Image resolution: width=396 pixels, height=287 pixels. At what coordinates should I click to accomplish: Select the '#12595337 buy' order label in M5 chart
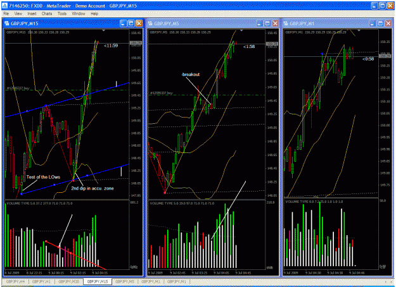162,93
